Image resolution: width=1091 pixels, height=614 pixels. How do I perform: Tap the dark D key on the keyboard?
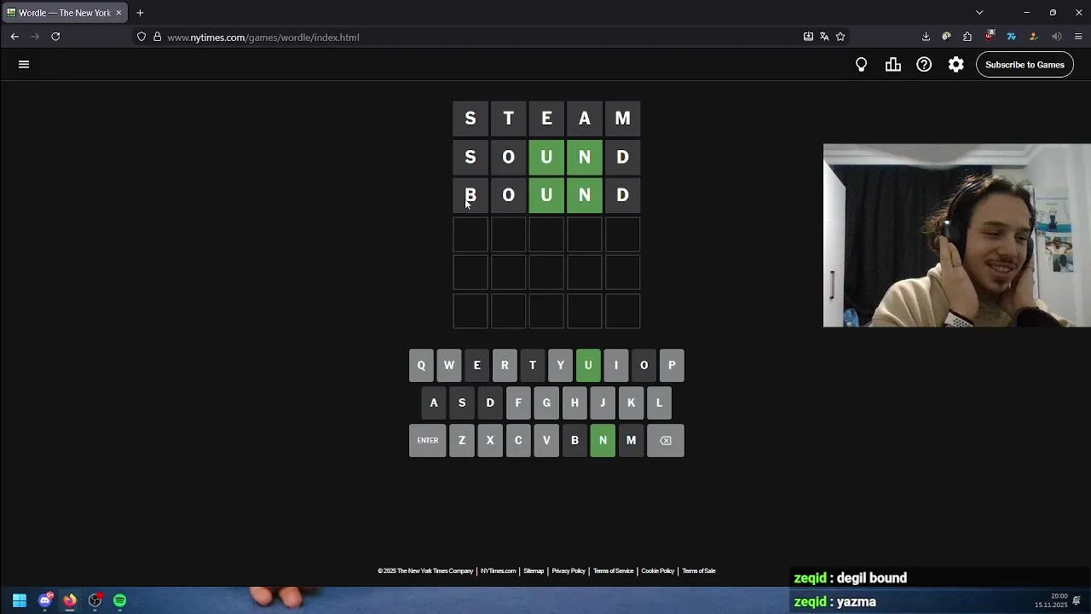click(490, 403)
